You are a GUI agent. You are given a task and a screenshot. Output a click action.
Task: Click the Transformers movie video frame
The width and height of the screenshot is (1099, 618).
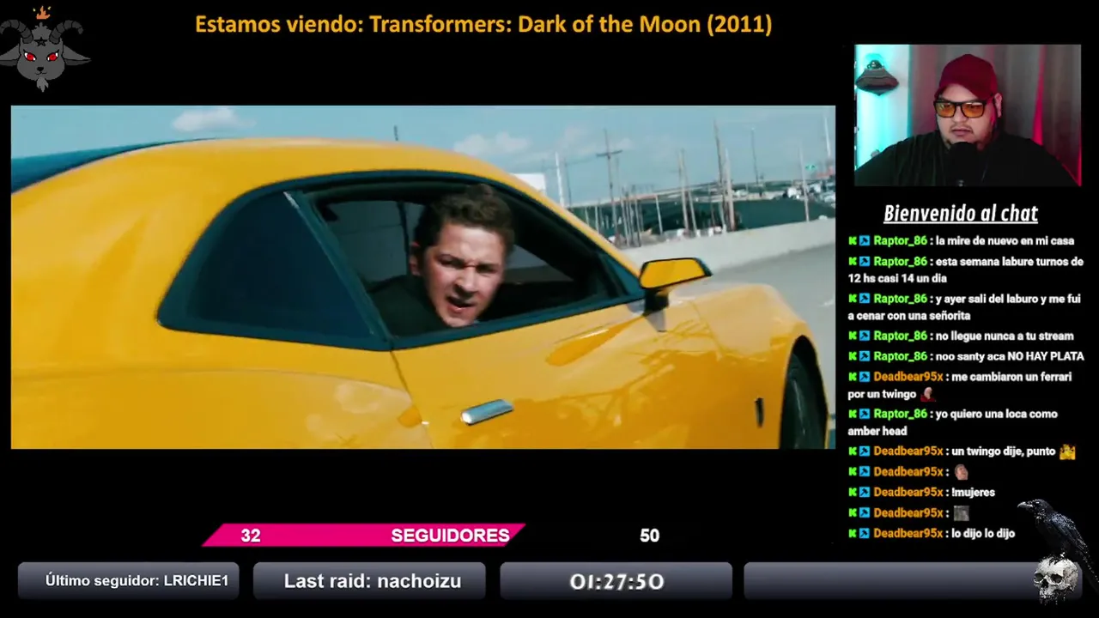click(422, 277)
